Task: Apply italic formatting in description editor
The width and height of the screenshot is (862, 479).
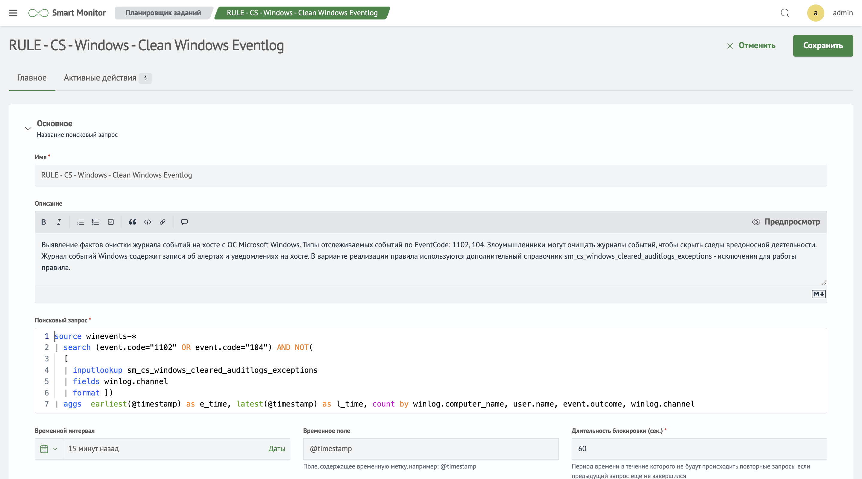Action: click(59, 222)
